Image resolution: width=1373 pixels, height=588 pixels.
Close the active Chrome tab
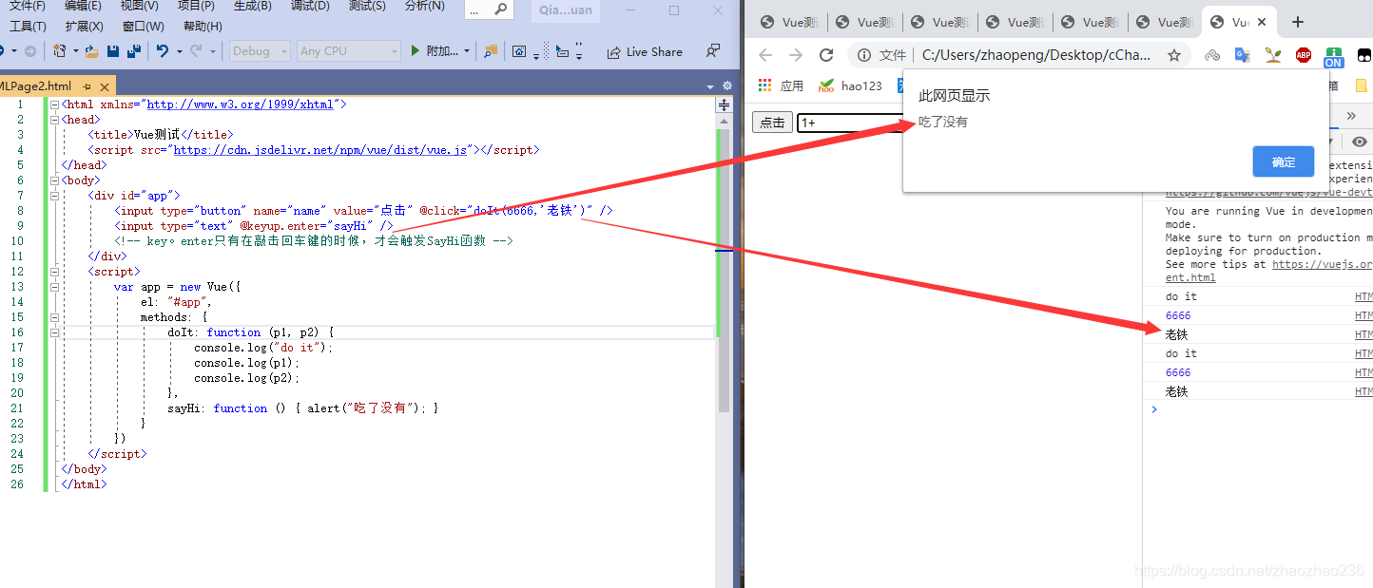point(1262,22)
